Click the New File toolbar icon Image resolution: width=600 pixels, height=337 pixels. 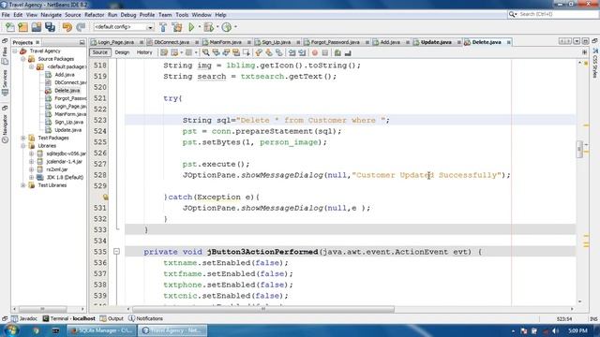click(x=10, y=27)
